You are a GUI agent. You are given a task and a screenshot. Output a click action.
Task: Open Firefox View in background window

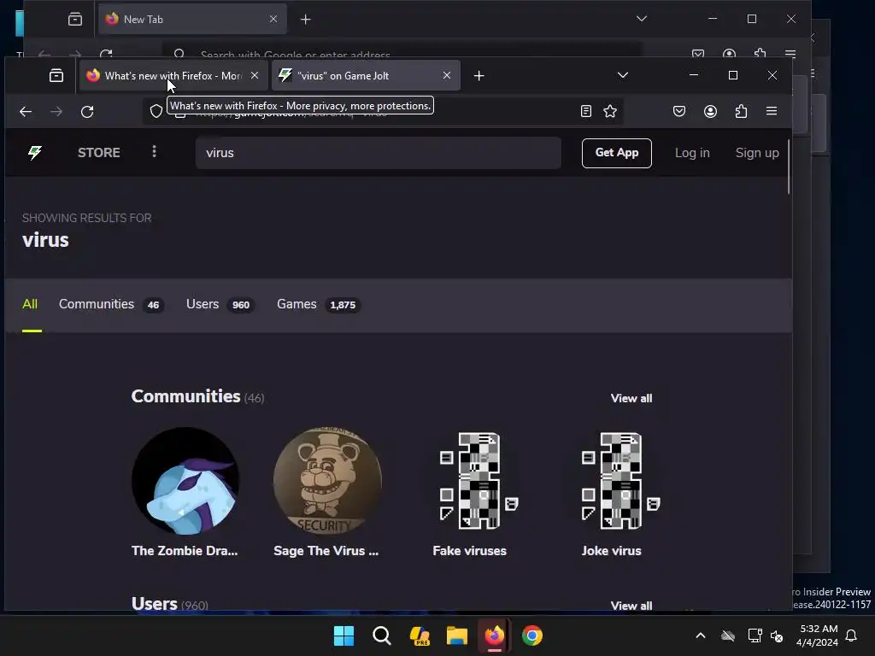tap(75, 20)
